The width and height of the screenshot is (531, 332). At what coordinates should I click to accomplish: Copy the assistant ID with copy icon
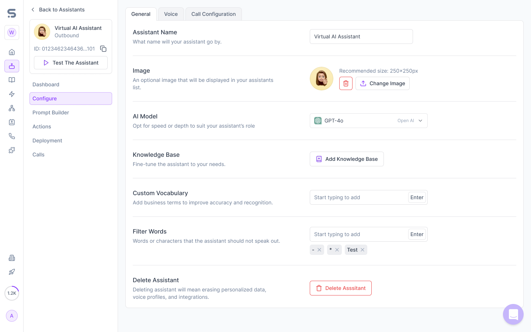(103, 49)
